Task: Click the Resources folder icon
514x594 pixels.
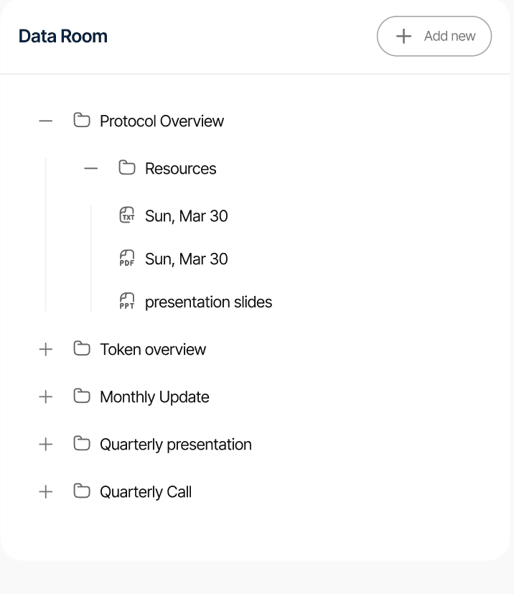Action: coord(127,168)
